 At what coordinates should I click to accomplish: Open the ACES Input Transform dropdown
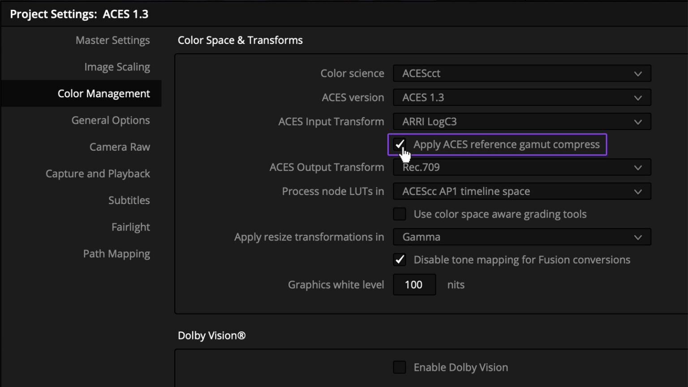tap(521, 121)
